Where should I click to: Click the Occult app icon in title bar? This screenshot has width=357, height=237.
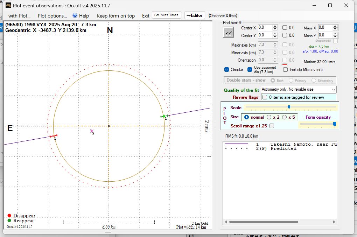pos(8,5)
